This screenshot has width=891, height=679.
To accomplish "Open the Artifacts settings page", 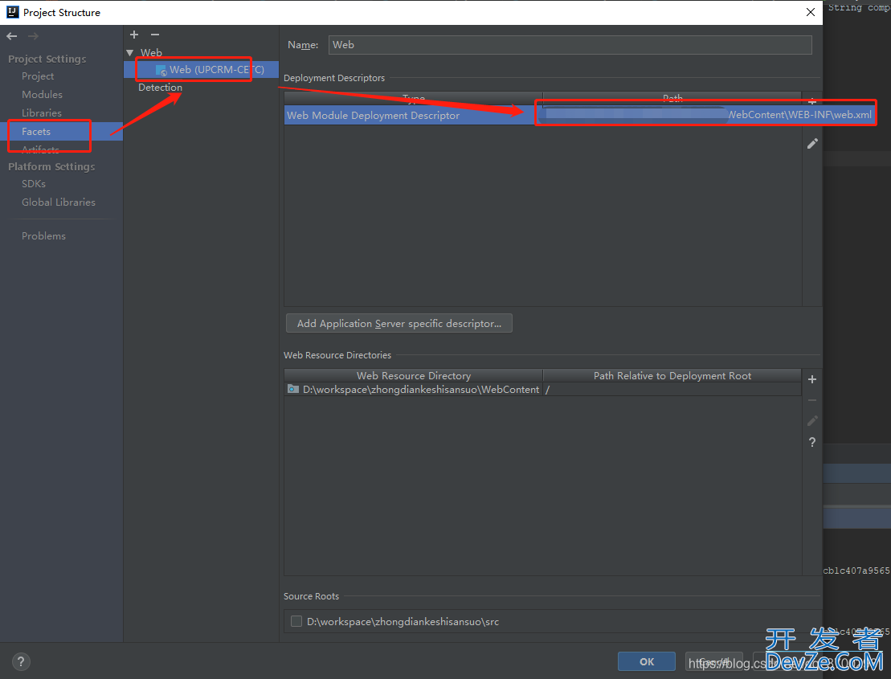I will point(40,149).
